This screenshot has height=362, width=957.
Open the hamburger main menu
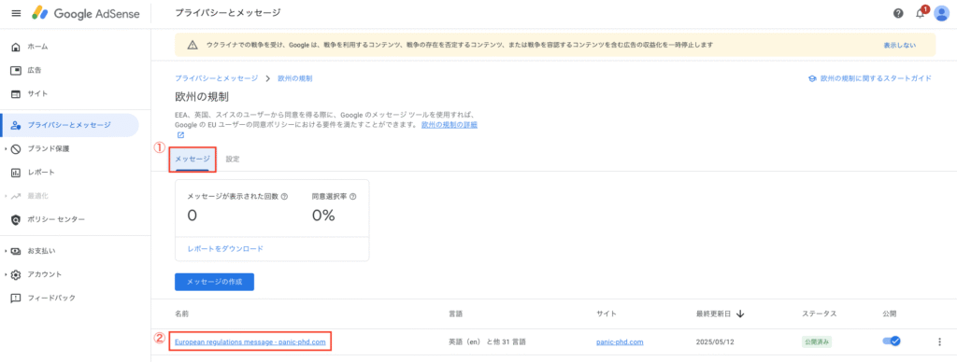coord(16,13)
